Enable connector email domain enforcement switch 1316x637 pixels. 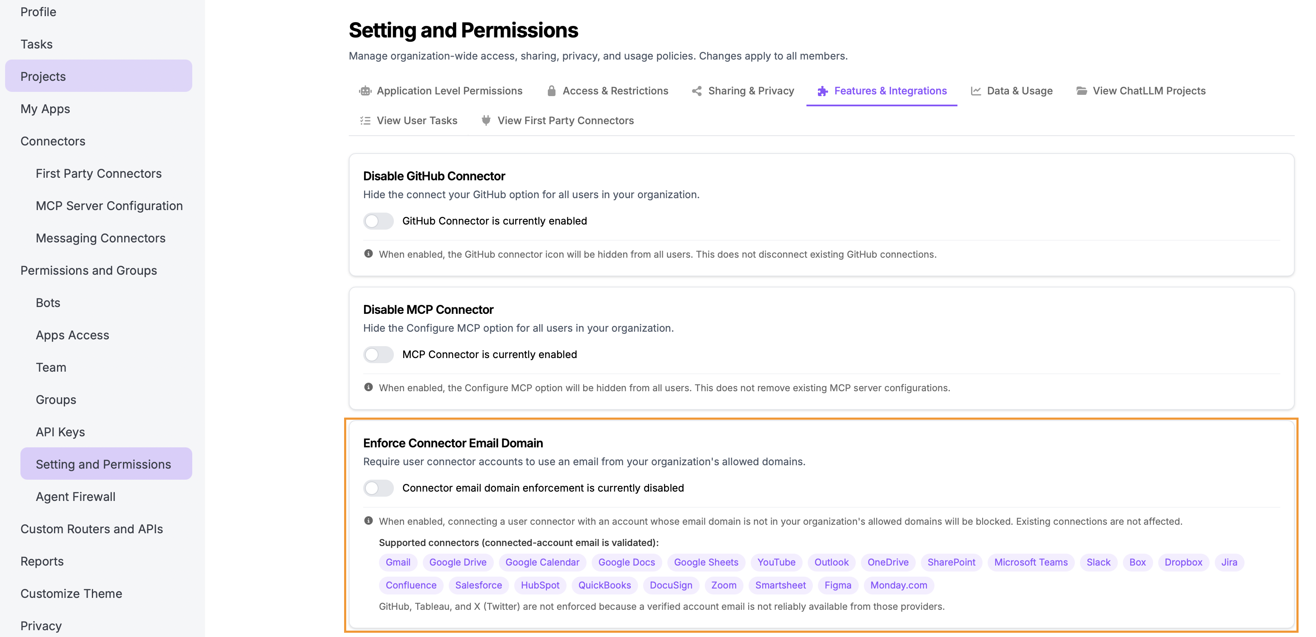coord(379,488)
